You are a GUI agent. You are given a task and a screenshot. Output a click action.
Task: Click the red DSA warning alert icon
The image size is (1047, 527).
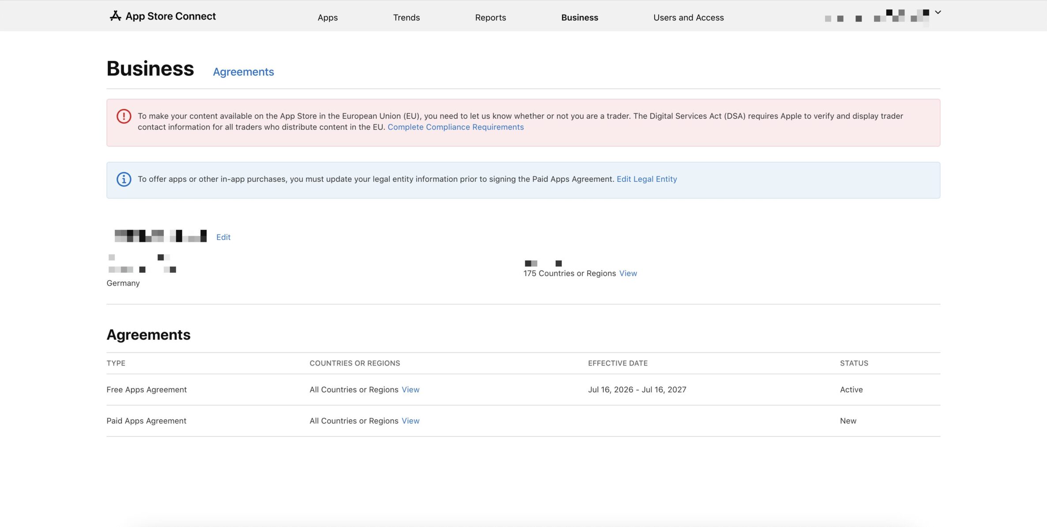pyautogui.click(x=124, y=116)
